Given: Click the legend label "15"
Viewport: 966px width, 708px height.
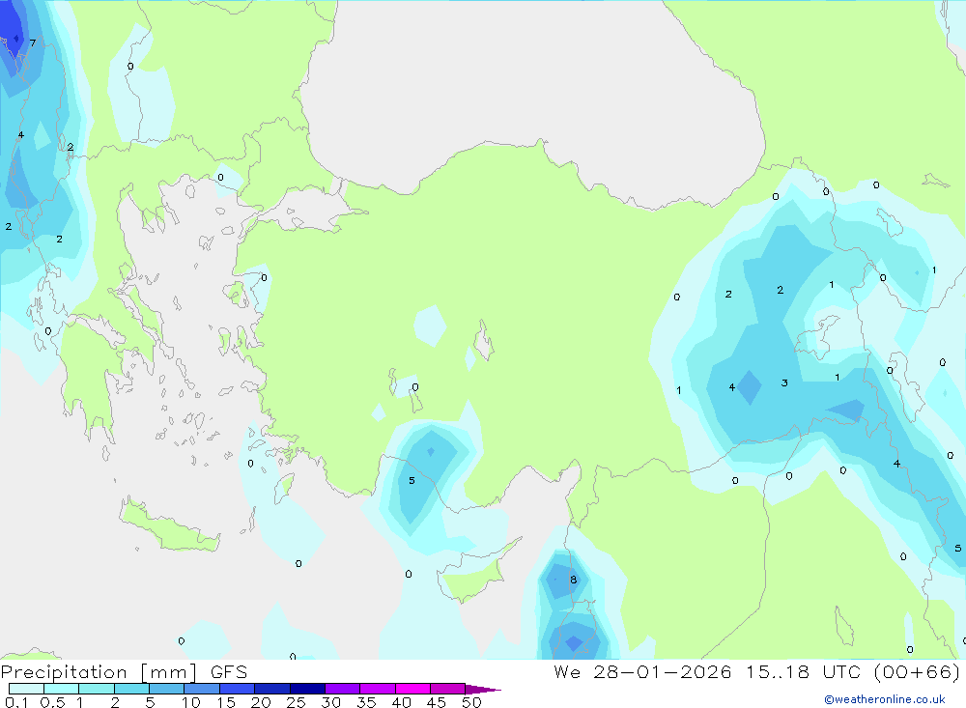Looking at the screenshot, I should click(x=225, y=702).
